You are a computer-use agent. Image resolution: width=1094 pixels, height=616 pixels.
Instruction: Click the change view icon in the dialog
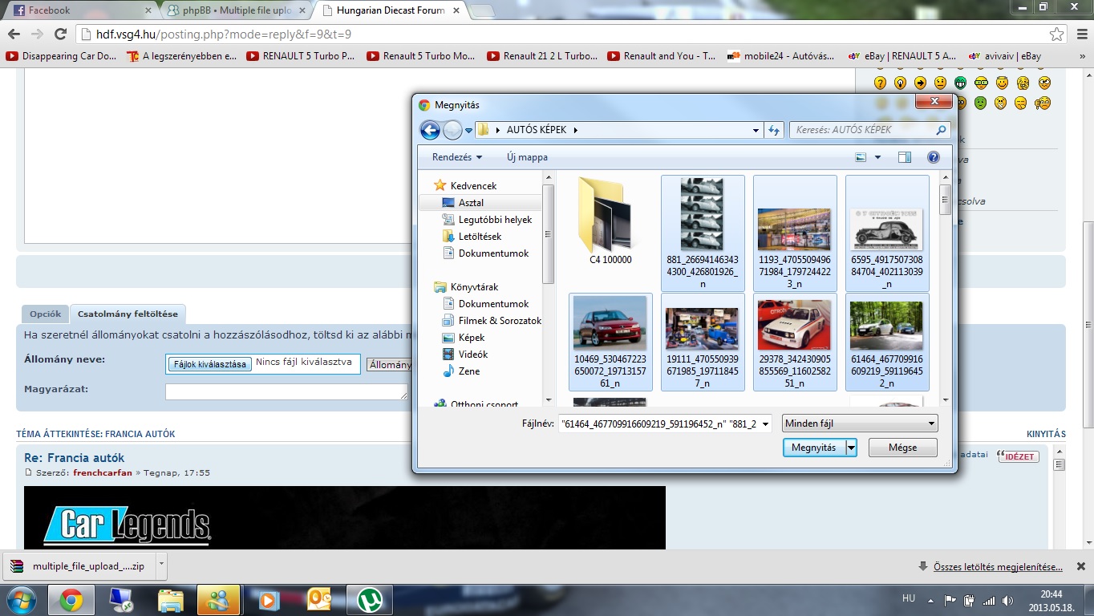coord(861,157)
